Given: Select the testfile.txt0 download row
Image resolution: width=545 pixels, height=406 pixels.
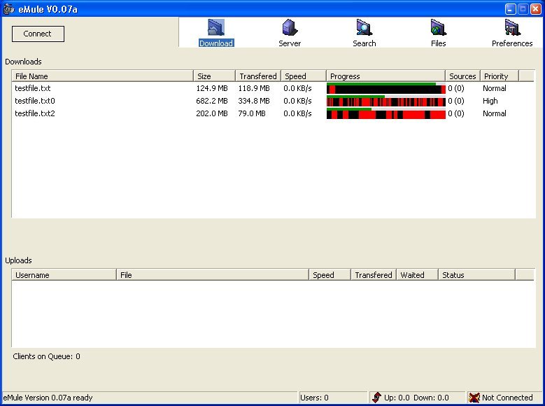Looking at the screenshot, I should click(x=273, y=101).
